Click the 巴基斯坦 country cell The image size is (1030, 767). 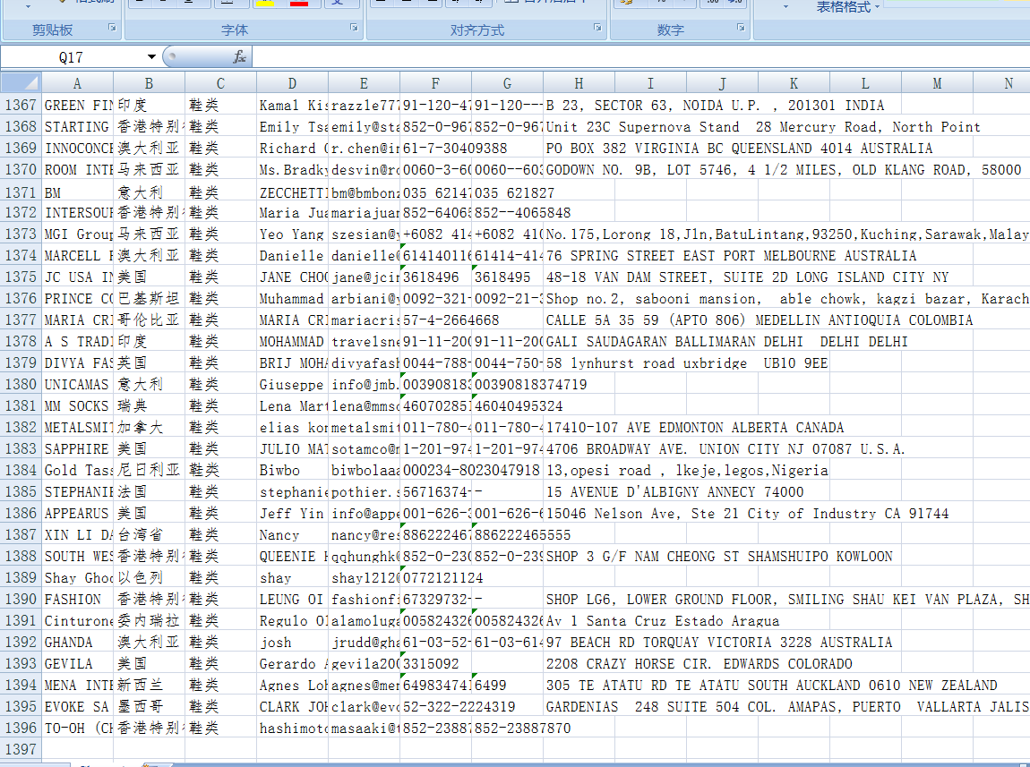coord(149,299)
